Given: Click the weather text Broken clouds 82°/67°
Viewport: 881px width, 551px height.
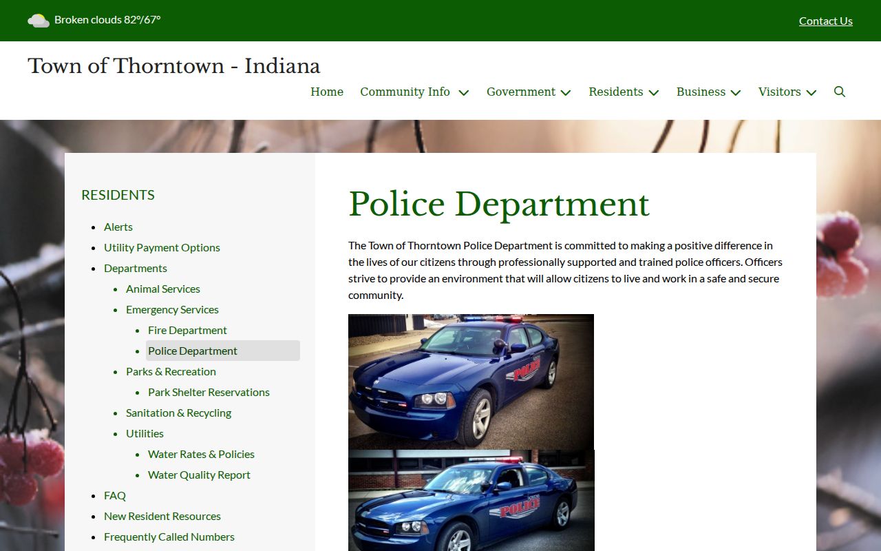Looking at the screenshot, I should click(x=107, y=20).
